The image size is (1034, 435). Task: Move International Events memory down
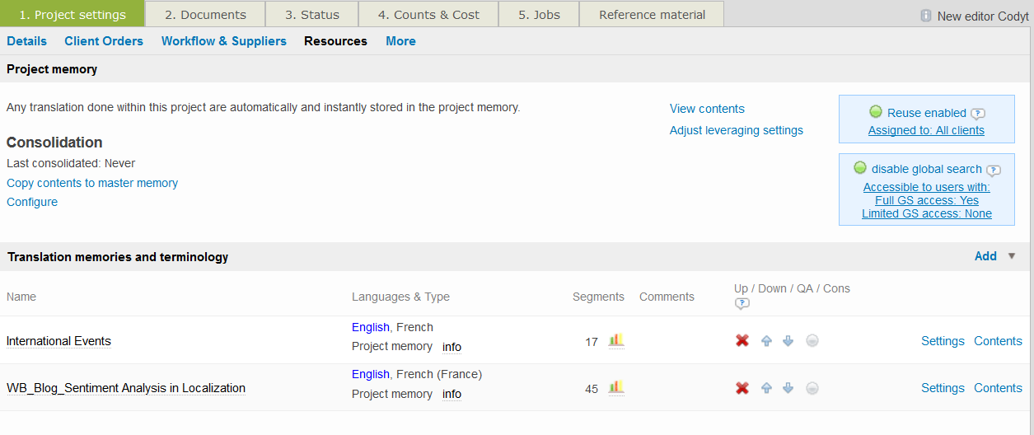(788, 341)
